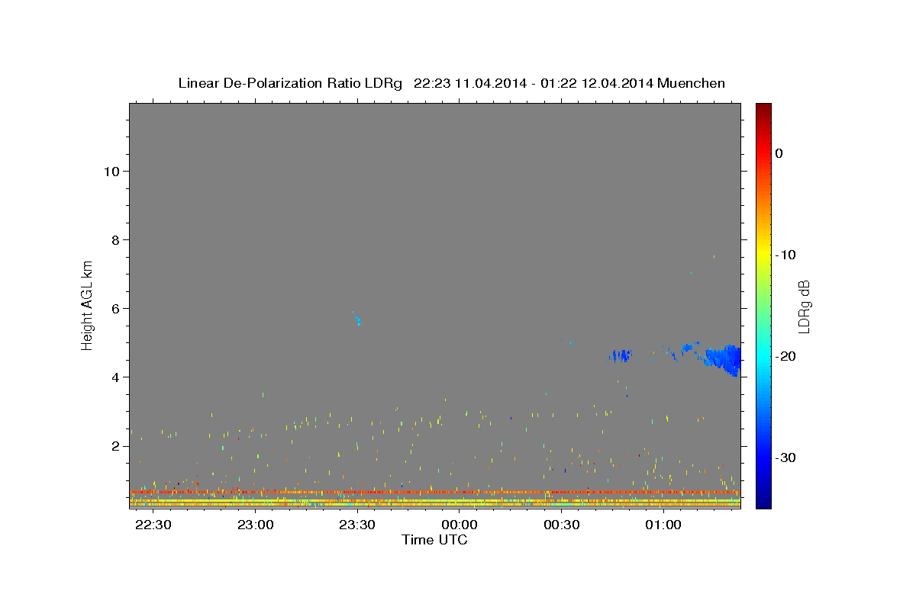
Task: Click the 'LDRg dB' colorbar label
Action: click(x=804, y=307)
